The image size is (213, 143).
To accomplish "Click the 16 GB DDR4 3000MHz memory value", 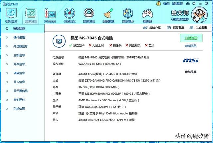I will click(99, 87).
